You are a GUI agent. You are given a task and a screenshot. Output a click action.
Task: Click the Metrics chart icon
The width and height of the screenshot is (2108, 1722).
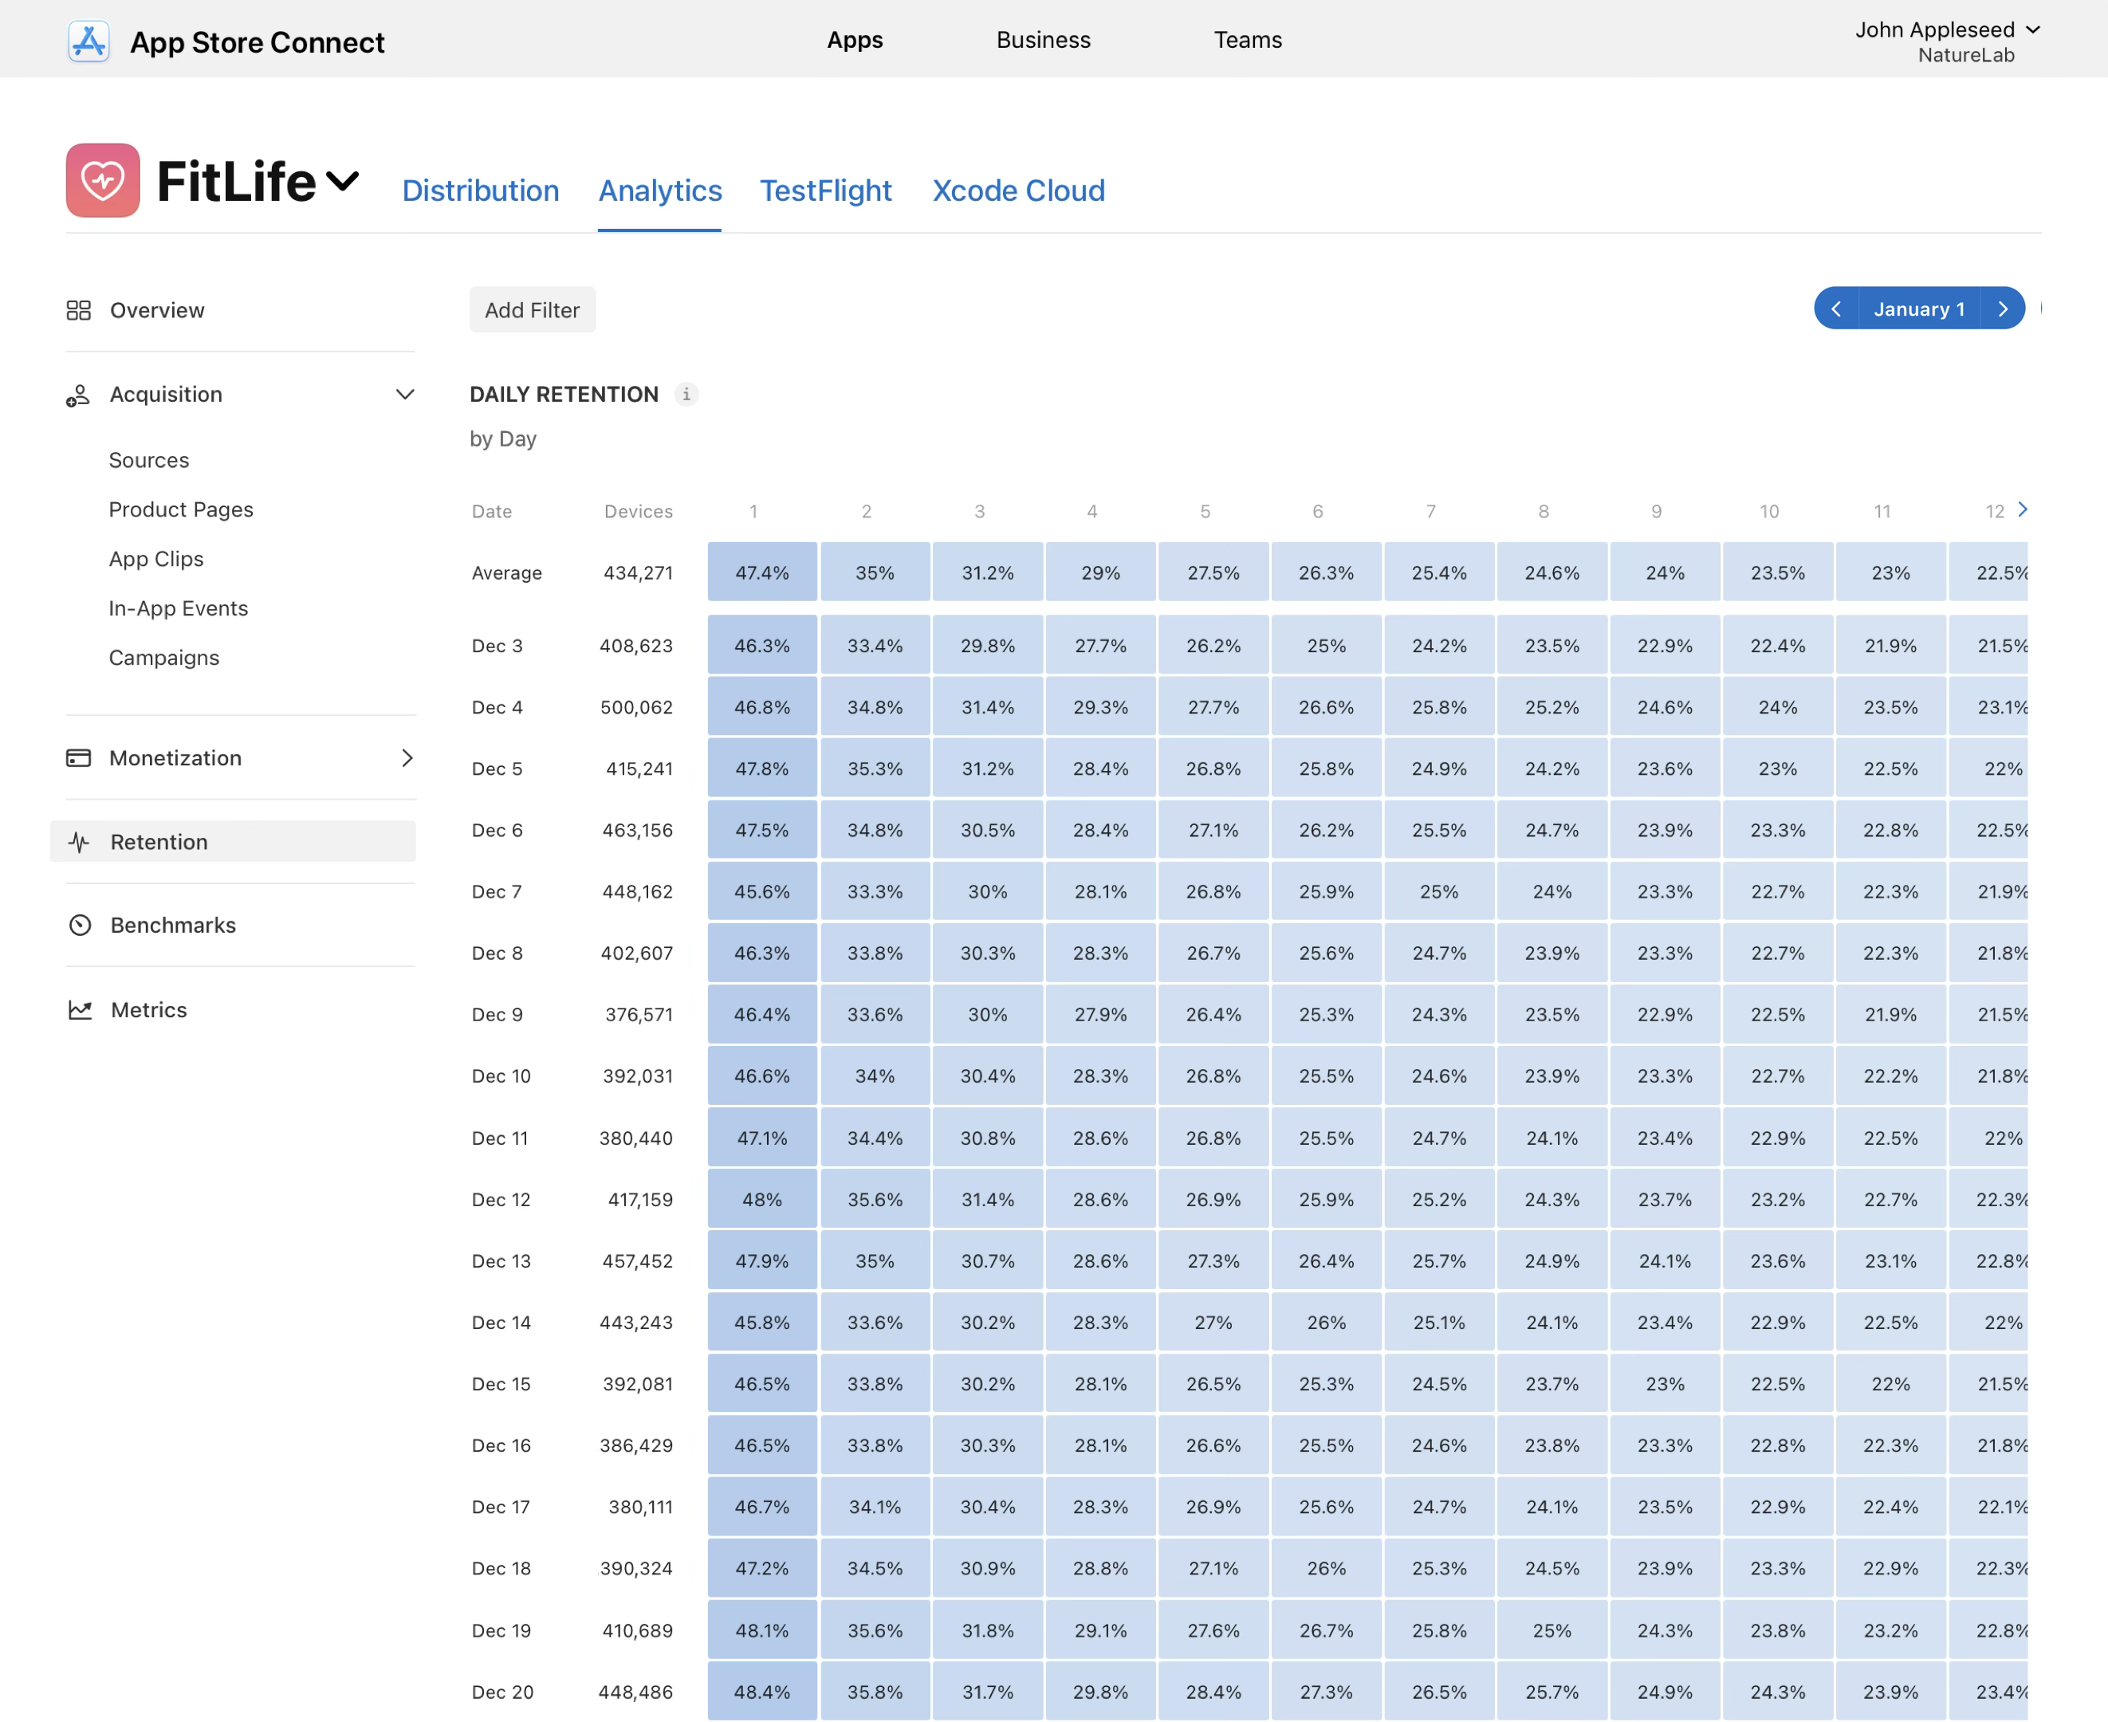tap(80, 1010)
